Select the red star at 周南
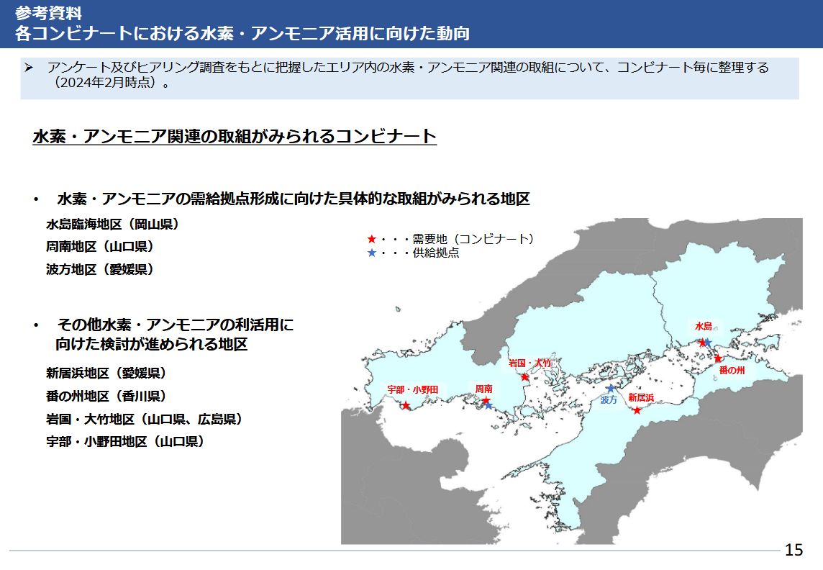Viewport: 823px width, 570px height. point(486,400)
